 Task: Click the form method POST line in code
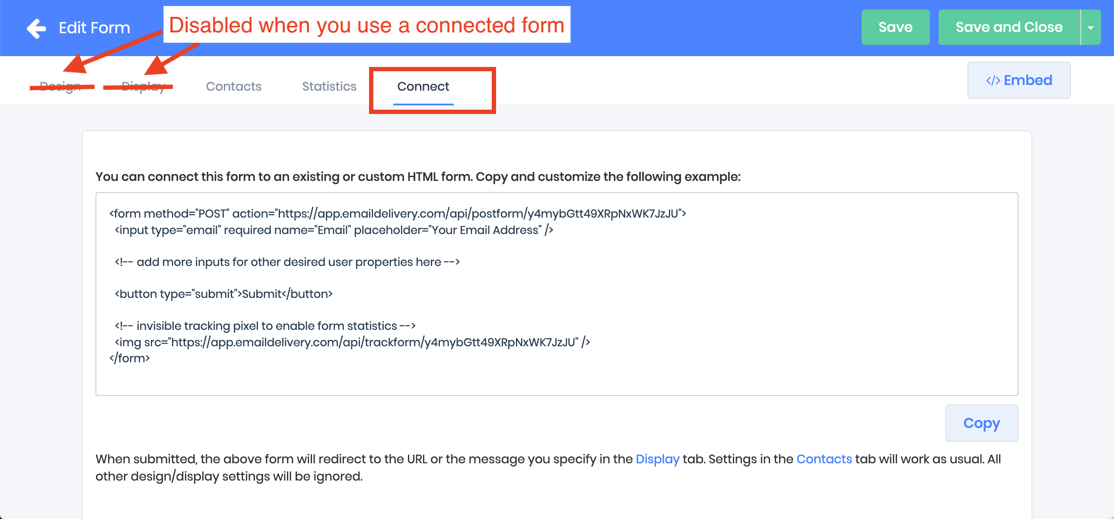click(397, 213)
